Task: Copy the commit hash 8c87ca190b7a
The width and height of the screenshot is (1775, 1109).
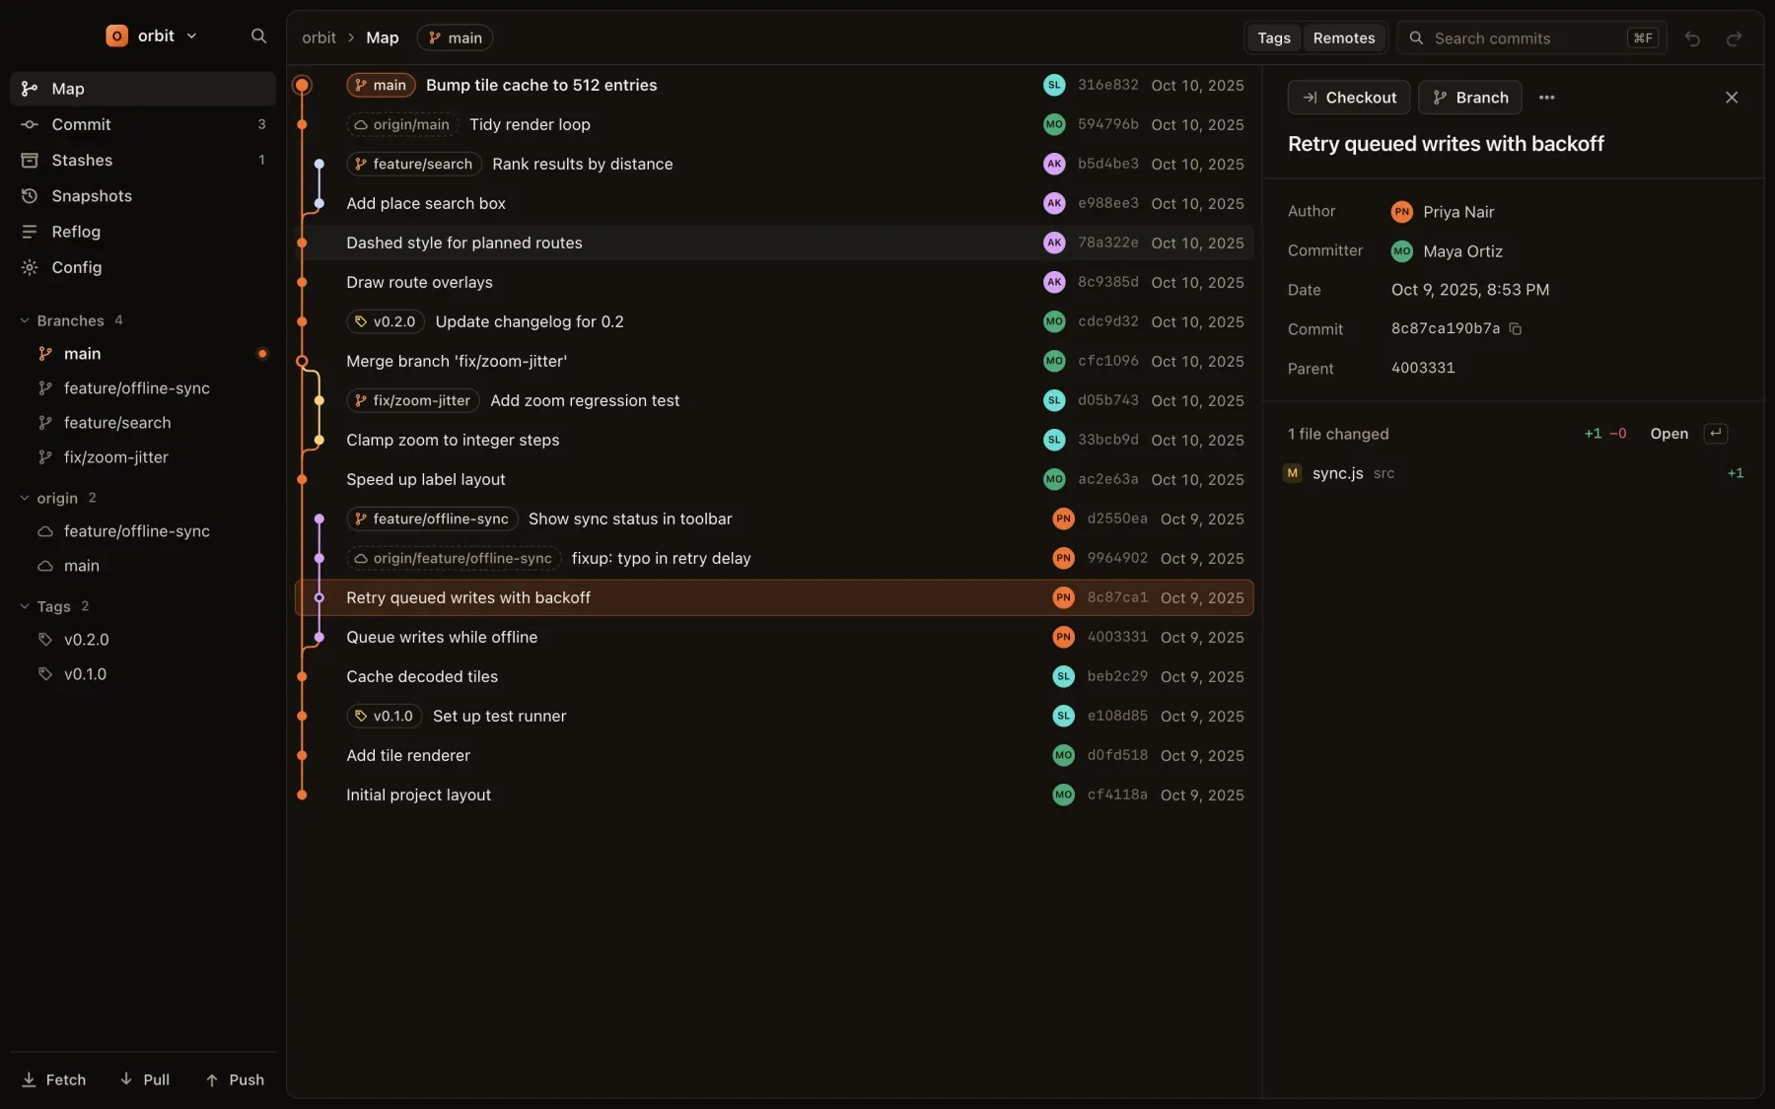Action: coord(1516,329)
